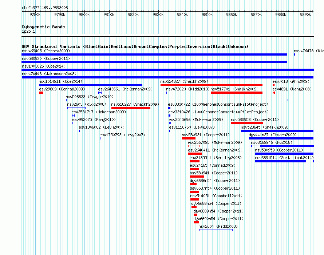Select esv992075 (Pang2010) label
Image resolution: width=324 pixels, height=255 pixels.
click(94, 120)
